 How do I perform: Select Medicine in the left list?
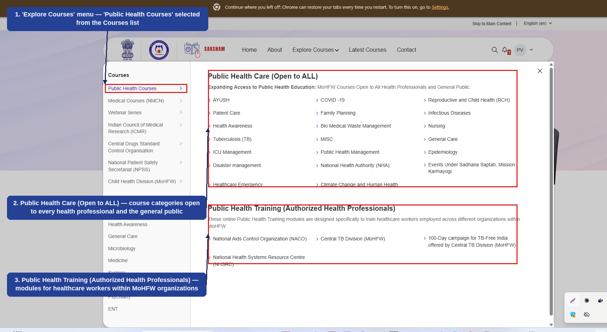coord(118,260)
